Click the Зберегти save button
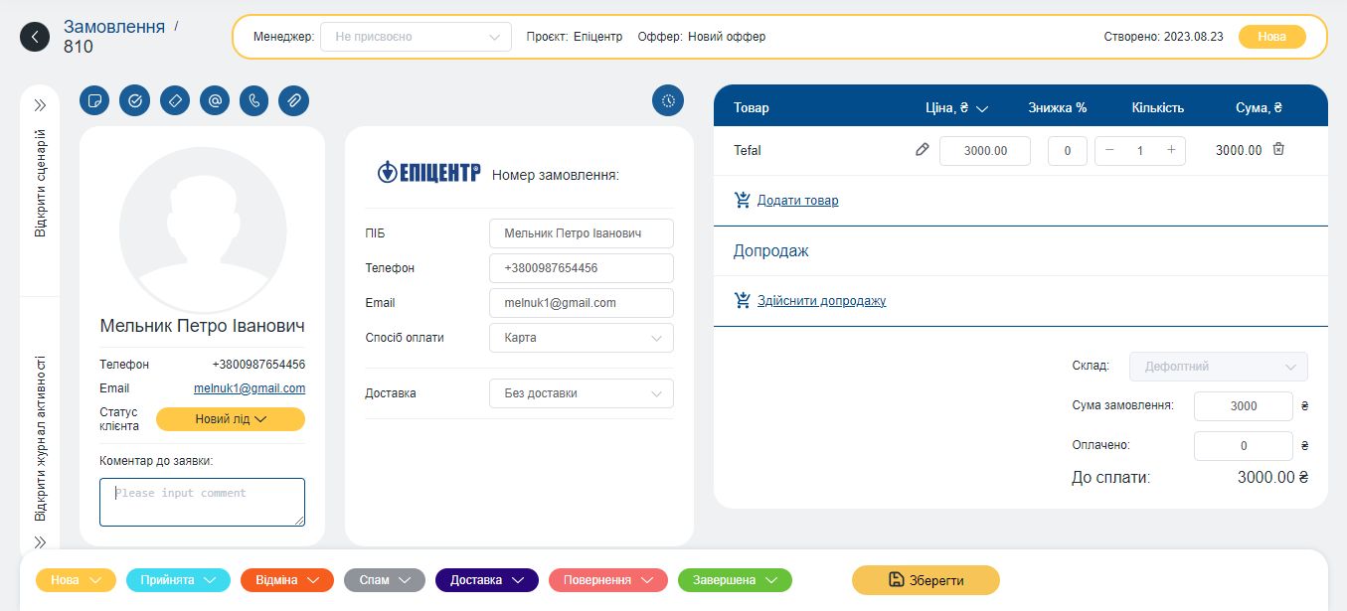 (x=926, y=580)
